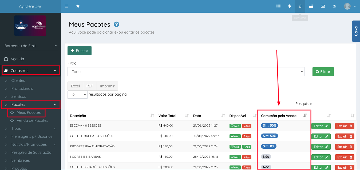Click the hamburger menu toggle icon
The image size is (360, 170).
point(66,6)
